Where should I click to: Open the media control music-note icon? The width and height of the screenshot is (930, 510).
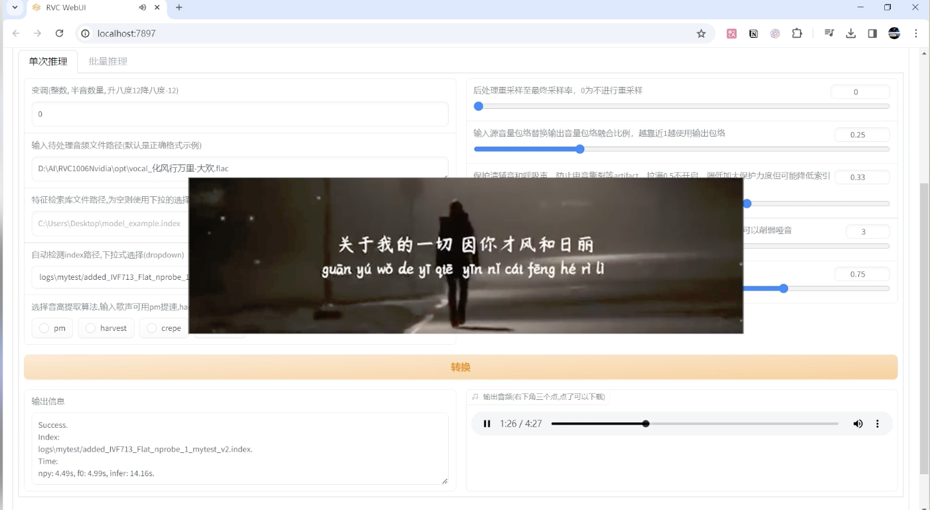829,34
